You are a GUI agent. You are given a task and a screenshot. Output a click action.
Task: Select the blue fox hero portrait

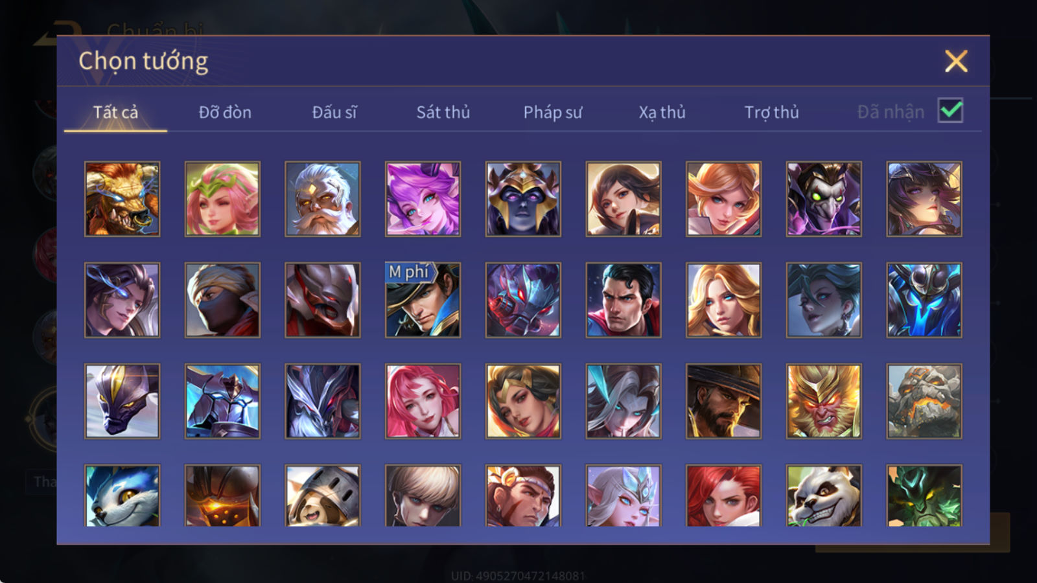click(x=122, y=496)
